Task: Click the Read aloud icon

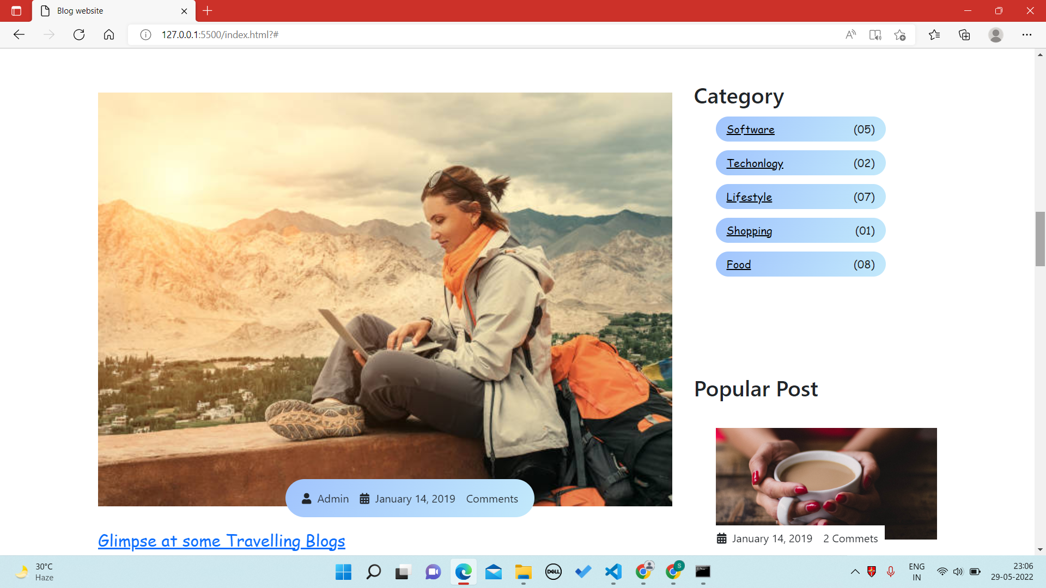Action: [x=850, y=35]
